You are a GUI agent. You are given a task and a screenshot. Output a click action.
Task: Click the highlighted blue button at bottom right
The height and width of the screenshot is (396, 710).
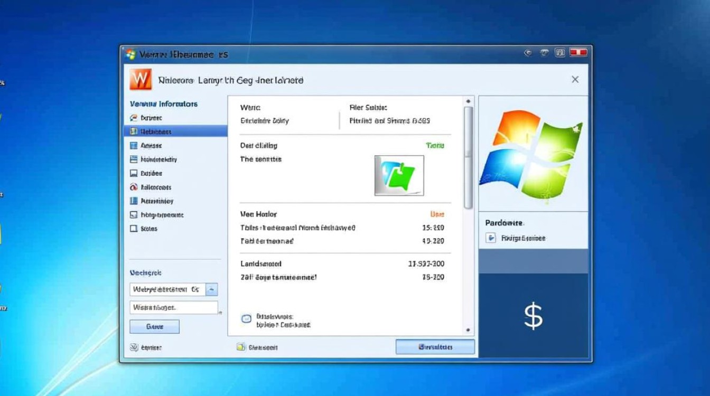tap(435, 347)
